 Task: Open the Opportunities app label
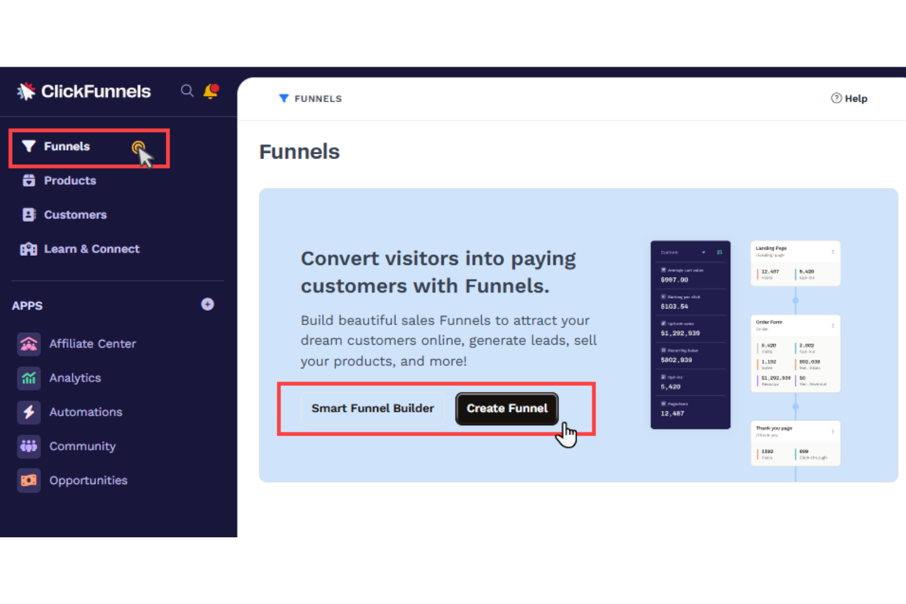(88, 481)
